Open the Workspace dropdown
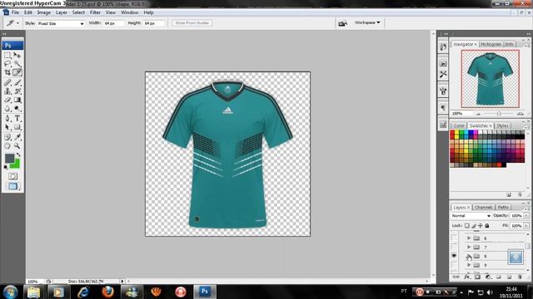 [367, 22]
